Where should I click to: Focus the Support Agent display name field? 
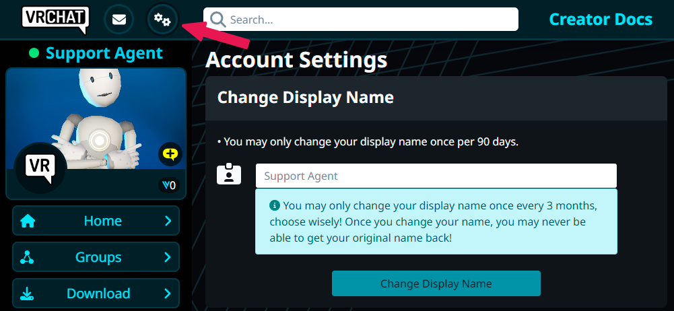tap(436, 176)
